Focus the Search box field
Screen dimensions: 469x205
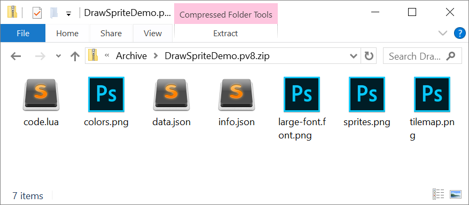[x=423, y=56]
